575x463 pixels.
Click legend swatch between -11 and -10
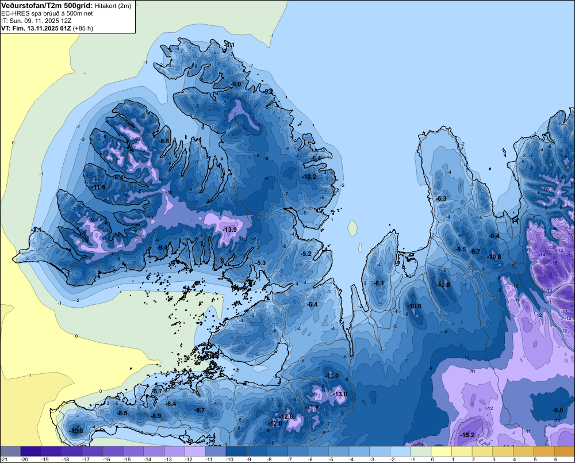click(x=216, y=451)
